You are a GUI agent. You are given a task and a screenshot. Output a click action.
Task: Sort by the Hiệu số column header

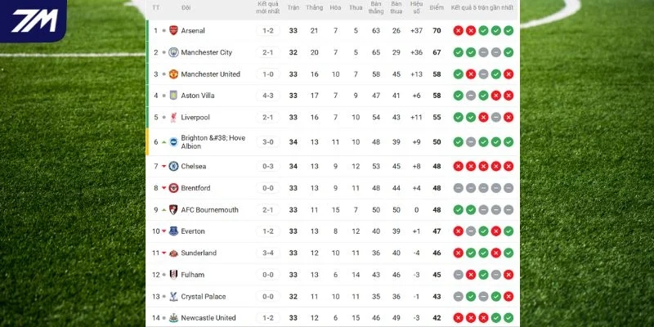[416, 7]
